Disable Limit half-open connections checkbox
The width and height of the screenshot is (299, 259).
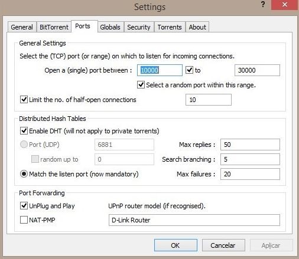tap(24, 100)
